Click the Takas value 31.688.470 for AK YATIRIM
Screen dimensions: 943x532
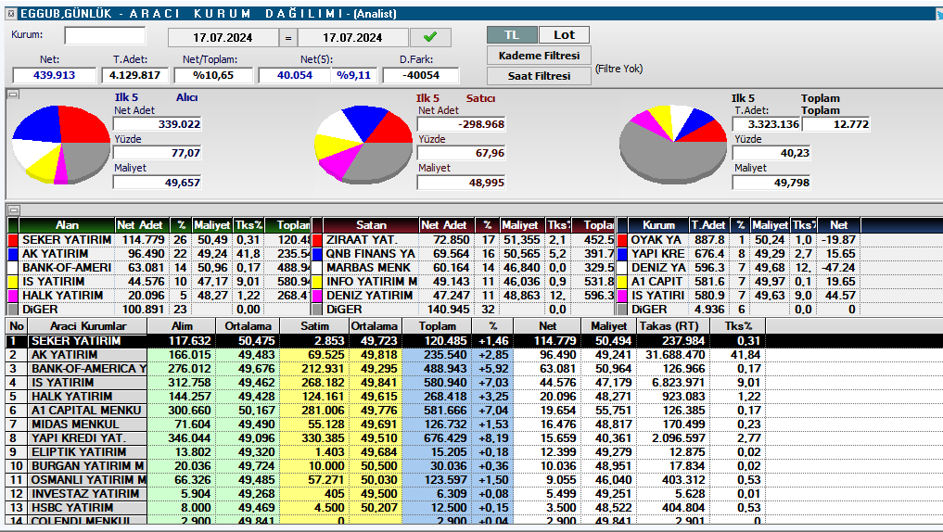(675, 355)
